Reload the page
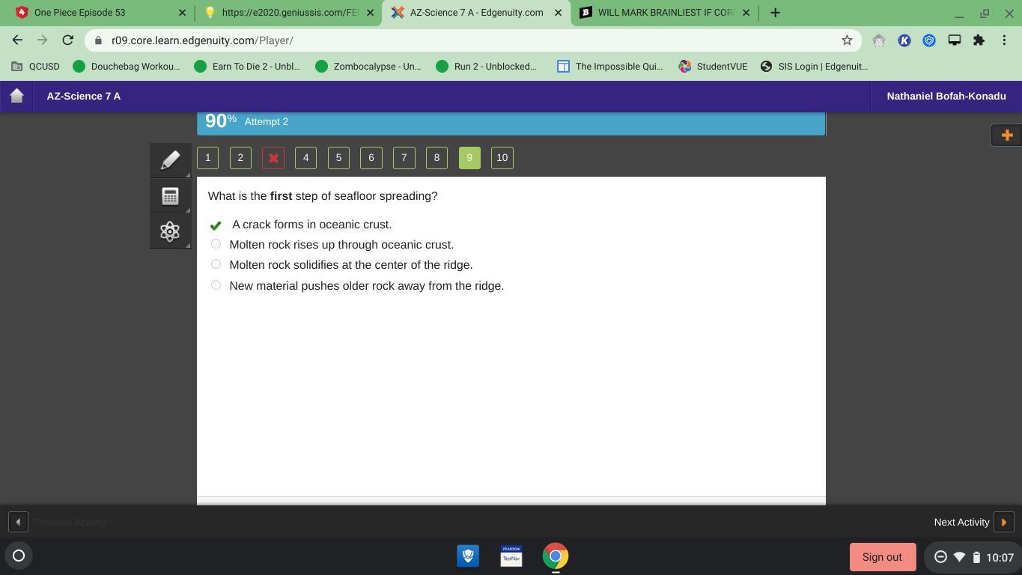Image resolution: width=1022 pixels, height=575 pixels. [x=67, y=40]
